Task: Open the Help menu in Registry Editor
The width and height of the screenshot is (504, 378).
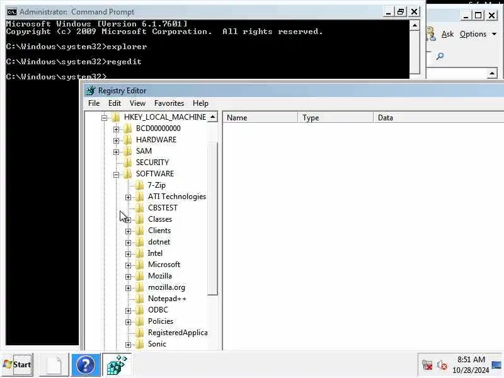Action: [200, 103]
